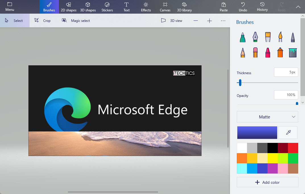Image resolution: width=305 pixels, height=194 pixels.
Task: Select the Eraser tool
Action: (255, 53)
